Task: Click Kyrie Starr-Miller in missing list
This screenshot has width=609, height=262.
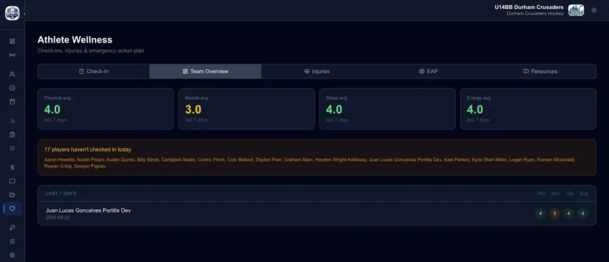Action: click(489, 160)
